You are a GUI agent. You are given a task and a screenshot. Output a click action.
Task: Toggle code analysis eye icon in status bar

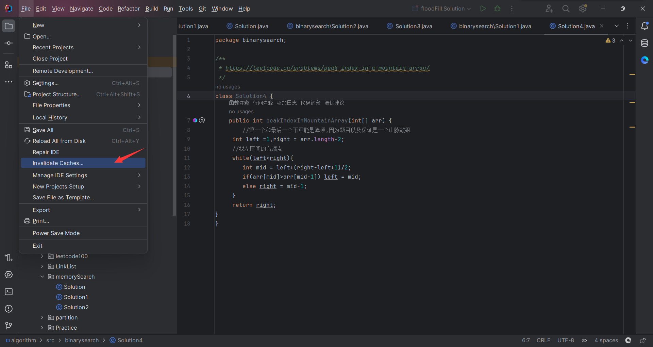click(x=584, y=341)
